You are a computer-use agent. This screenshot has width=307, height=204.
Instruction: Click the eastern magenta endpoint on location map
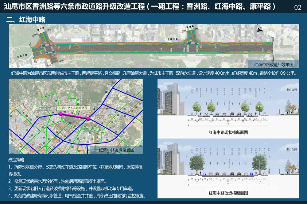pyautogui.click(x=88, y=118)
